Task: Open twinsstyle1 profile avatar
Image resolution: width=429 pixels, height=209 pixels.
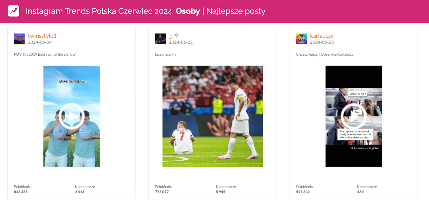Action: coord(19,39)
